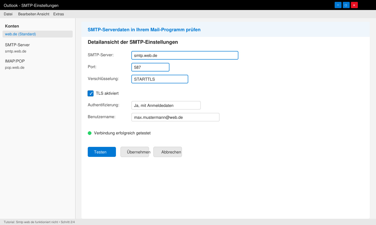Focus the Benutzername input field
Image resolution: width=376 pixels, height=225 pixels.
click(175, 117)
